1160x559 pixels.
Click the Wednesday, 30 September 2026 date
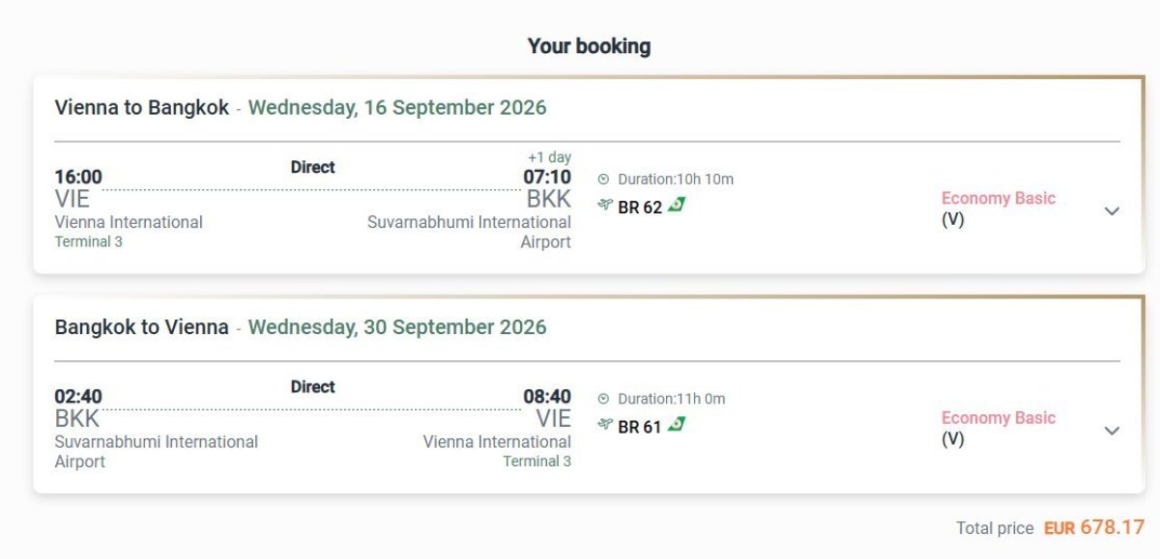click(397, 326)
